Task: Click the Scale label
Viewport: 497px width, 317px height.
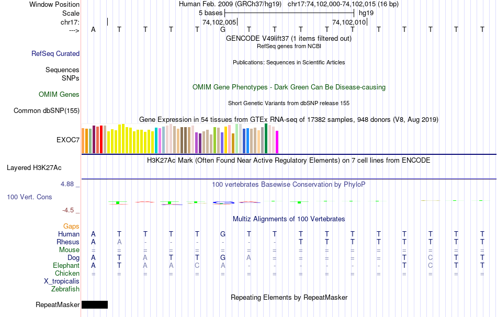Action: click(x=71, y=13)
